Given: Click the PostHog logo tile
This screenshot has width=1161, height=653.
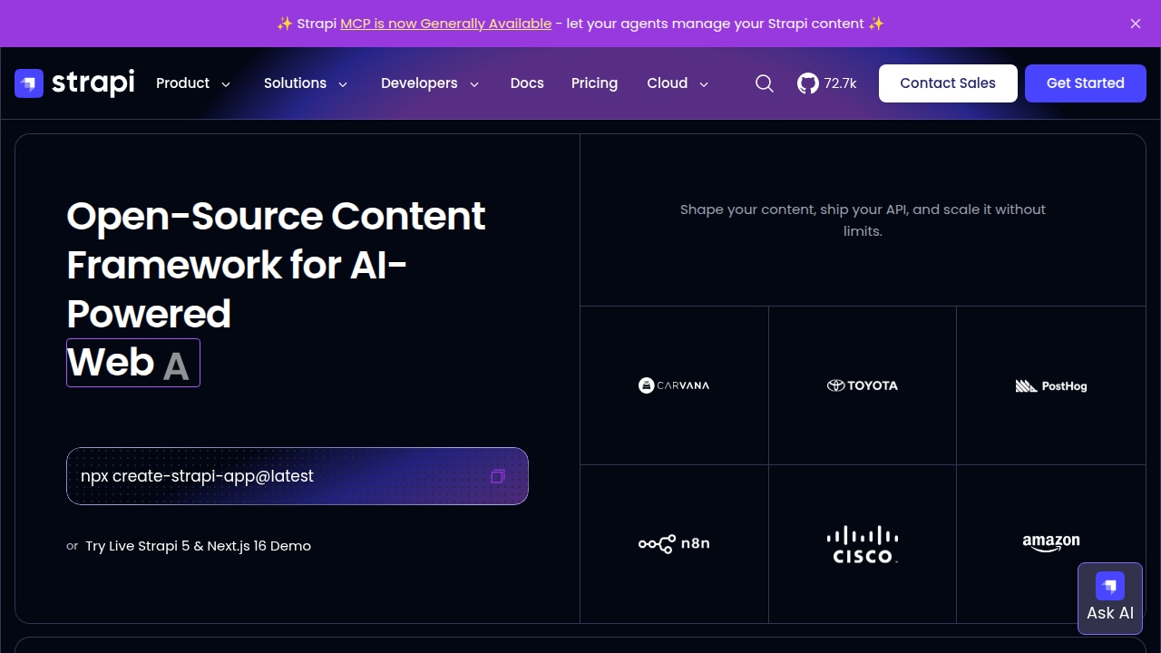Looking at the screenshot, I should tap(1051, 385).
